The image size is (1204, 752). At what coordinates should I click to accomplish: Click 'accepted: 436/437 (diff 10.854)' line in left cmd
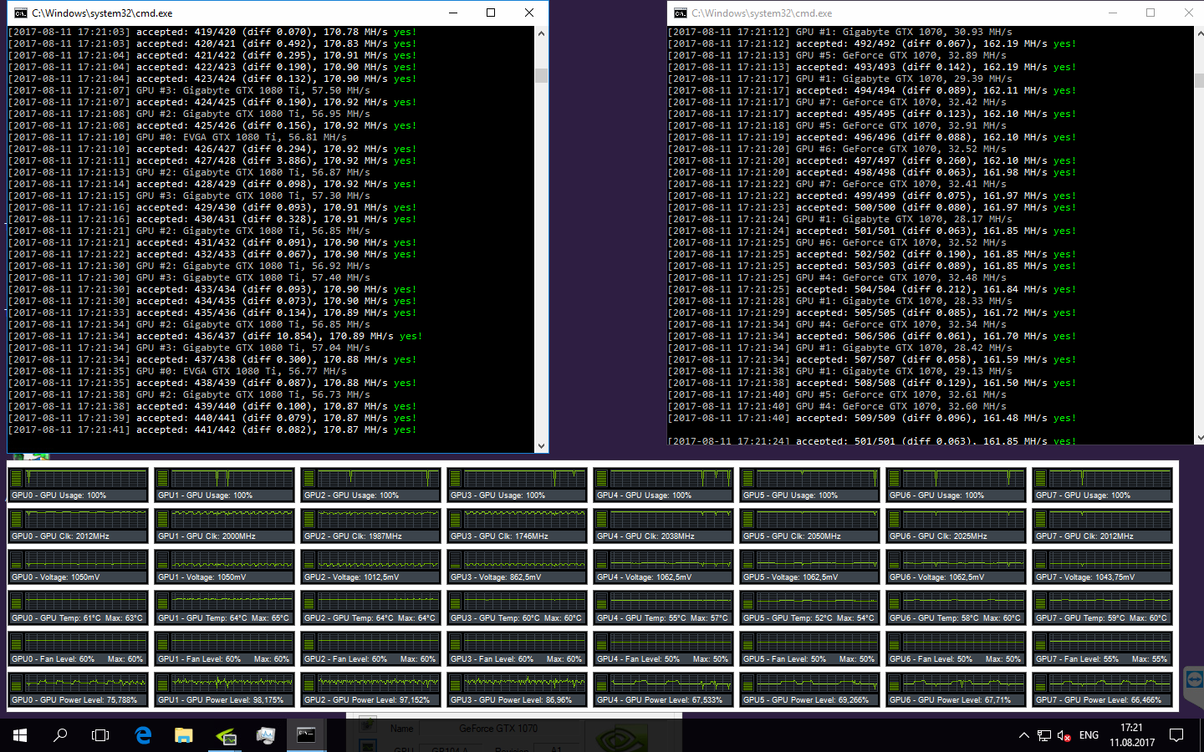(x=215, y=336)
